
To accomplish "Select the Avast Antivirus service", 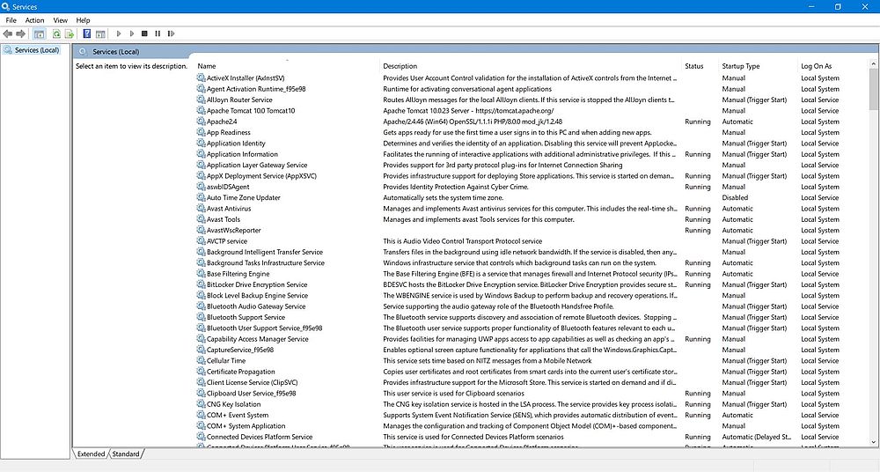I will tap(229, 209).
